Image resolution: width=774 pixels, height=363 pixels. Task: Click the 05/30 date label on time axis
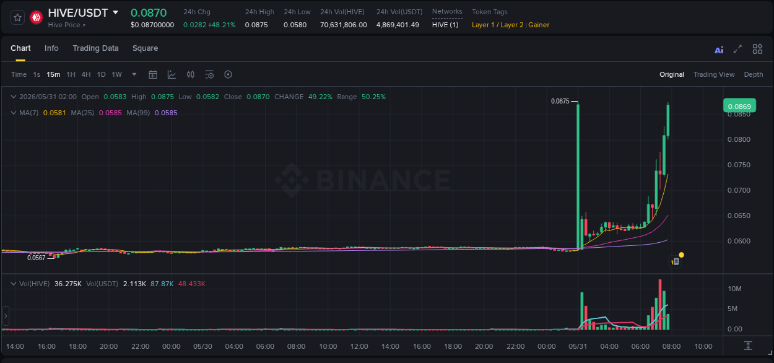click(202, 346)
